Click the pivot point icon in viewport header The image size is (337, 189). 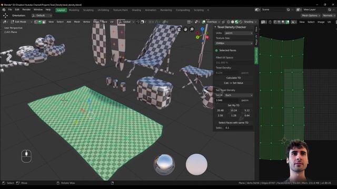pyautogui.click(x=165, y=22)
